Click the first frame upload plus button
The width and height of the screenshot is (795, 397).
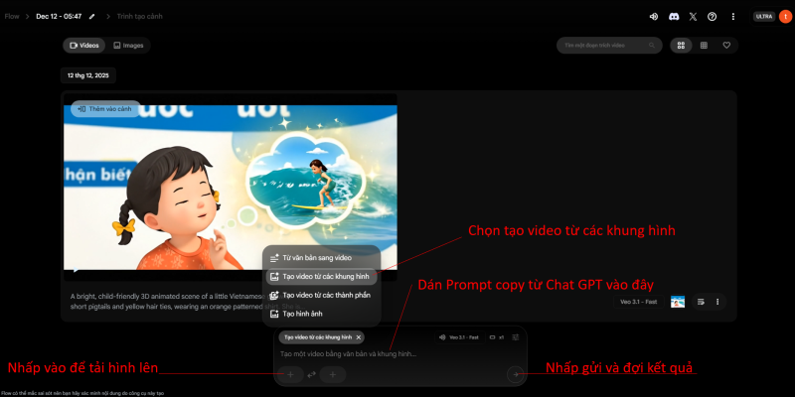289,374
